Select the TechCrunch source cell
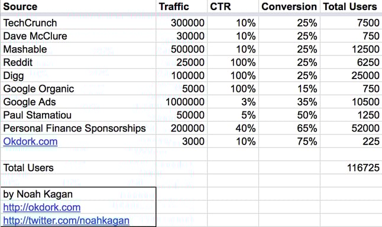Viewport: 382px width, 227px height. coord(78,23)
